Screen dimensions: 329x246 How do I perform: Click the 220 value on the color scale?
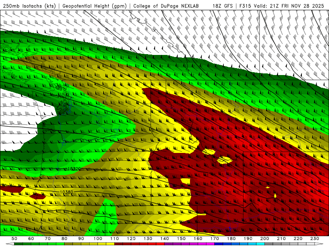[298, 239]
